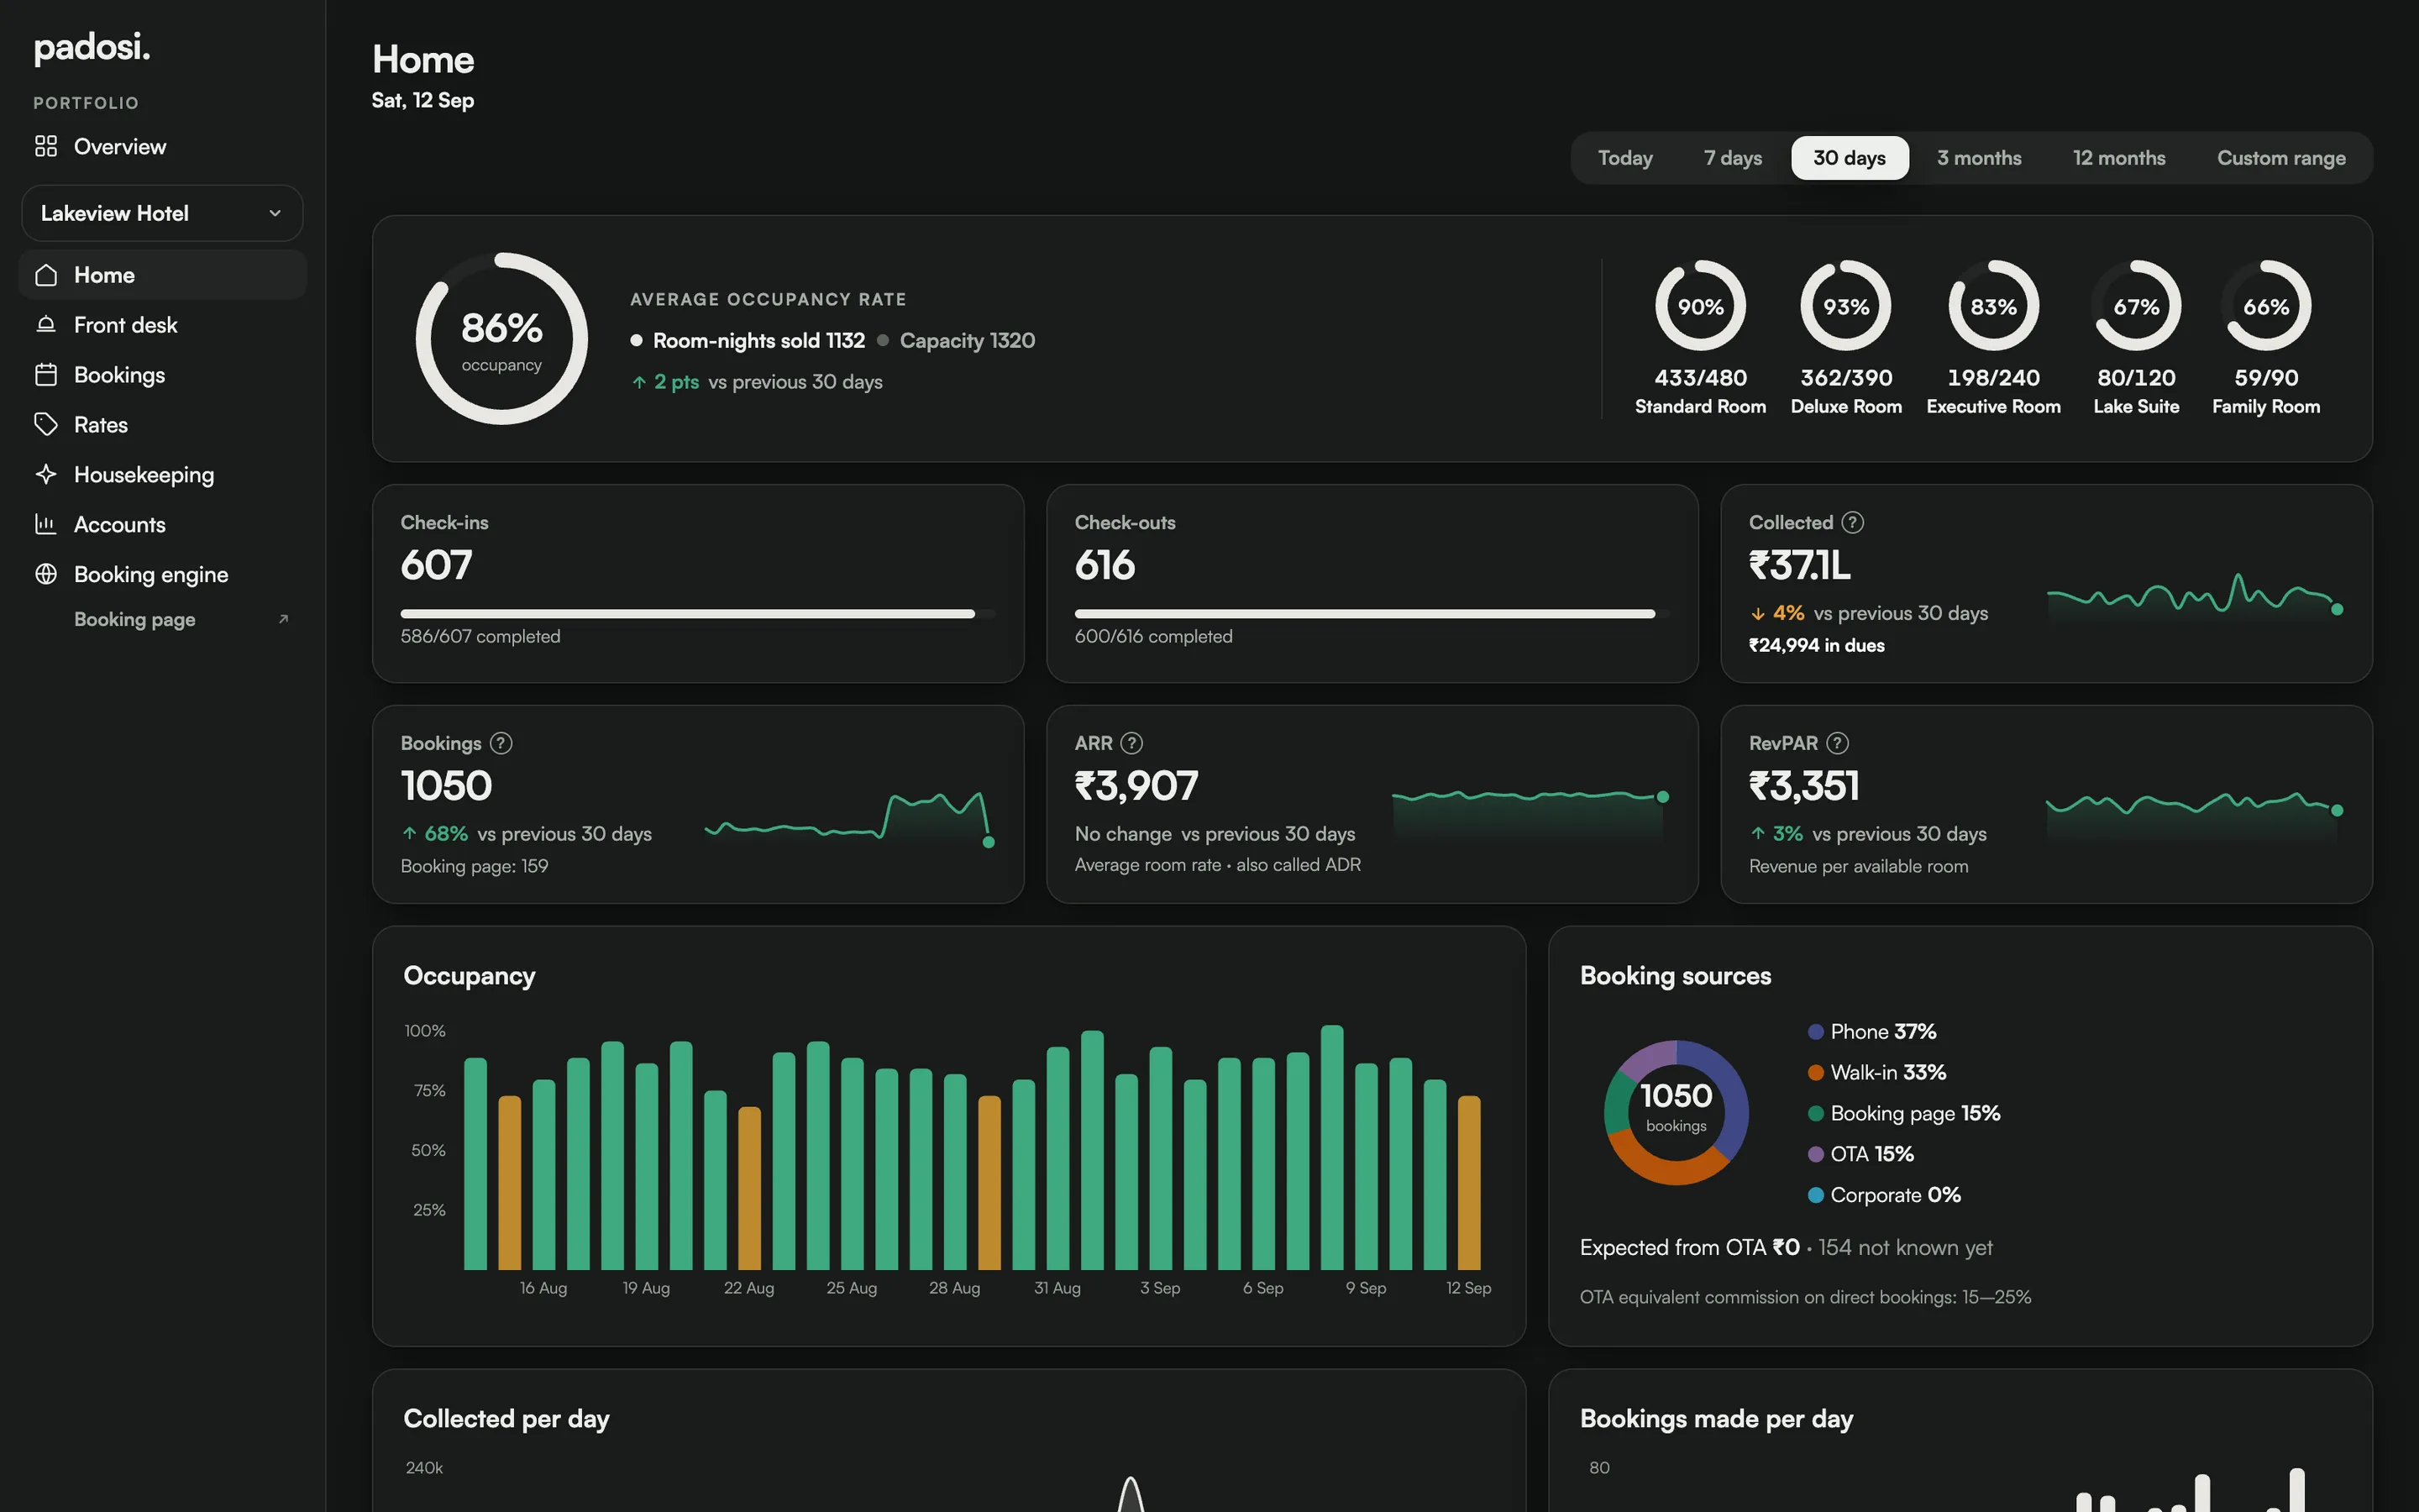Screen dimensions: 2419x1512
Task: Click the Rates tag icon
Action: (x=46, y=425)
